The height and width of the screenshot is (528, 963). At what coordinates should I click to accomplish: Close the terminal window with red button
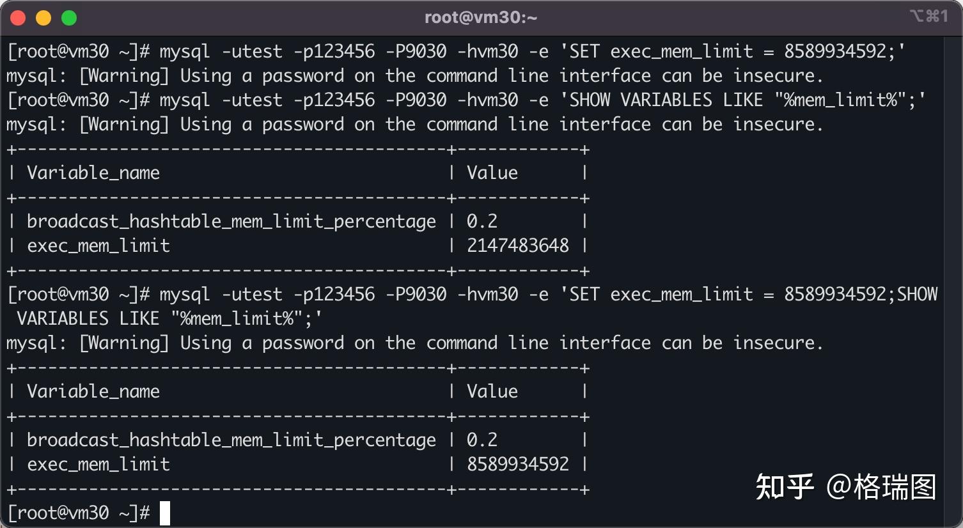18,18
